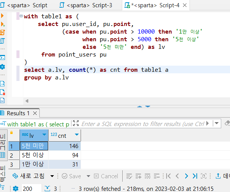Image resolution: width=230 pixels, height=192 pixels.
Task: Switch to the <sparta> Script-3 tab
Action: (x=86, y=5)
